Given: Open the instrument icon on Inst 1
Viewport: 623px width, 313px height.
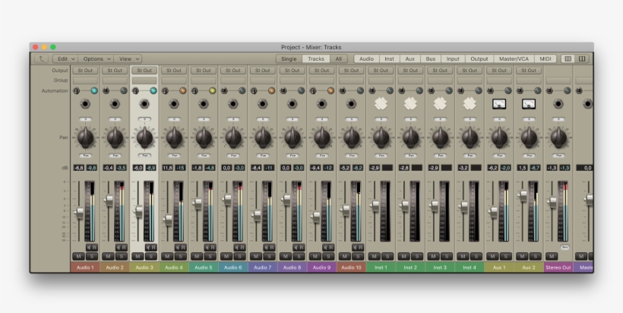Looking at the screenshot, I should point(381,104).
